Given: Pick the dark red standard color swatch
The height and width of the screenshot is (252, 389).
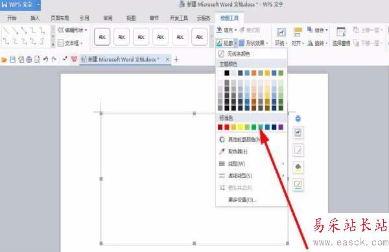Looking at the screenshot, I should pyautogui.click(x=220, y=127).
